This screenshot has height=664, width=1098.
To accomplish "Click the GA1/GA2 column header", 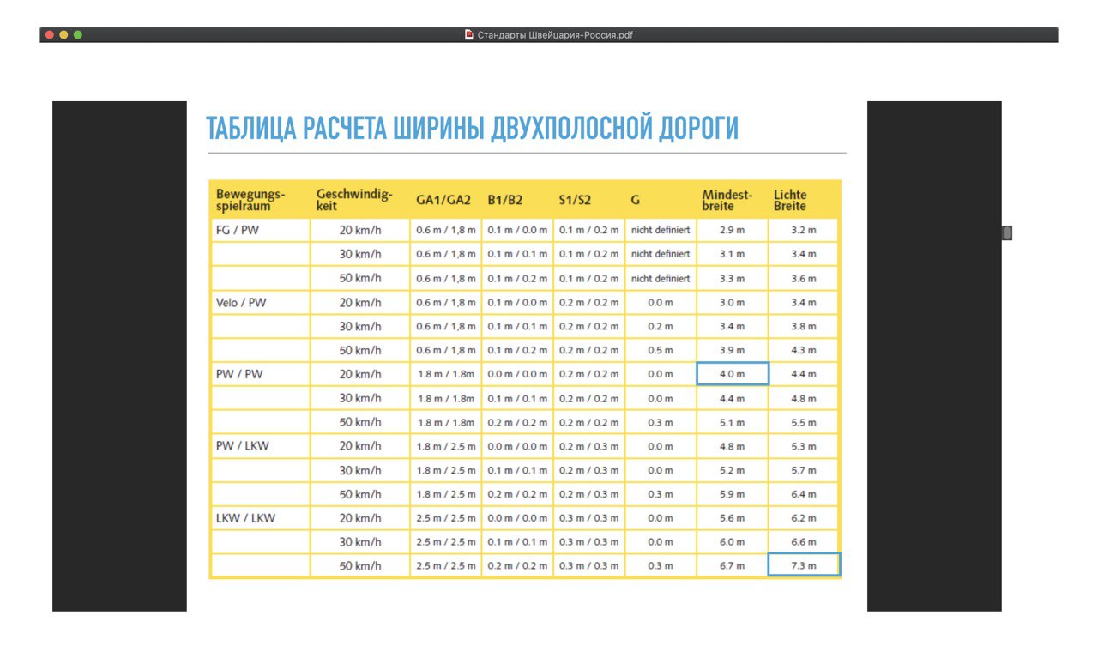I will pos(443,200).
